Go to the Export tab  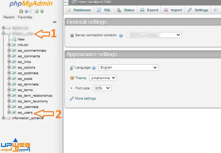coord(149,10)
